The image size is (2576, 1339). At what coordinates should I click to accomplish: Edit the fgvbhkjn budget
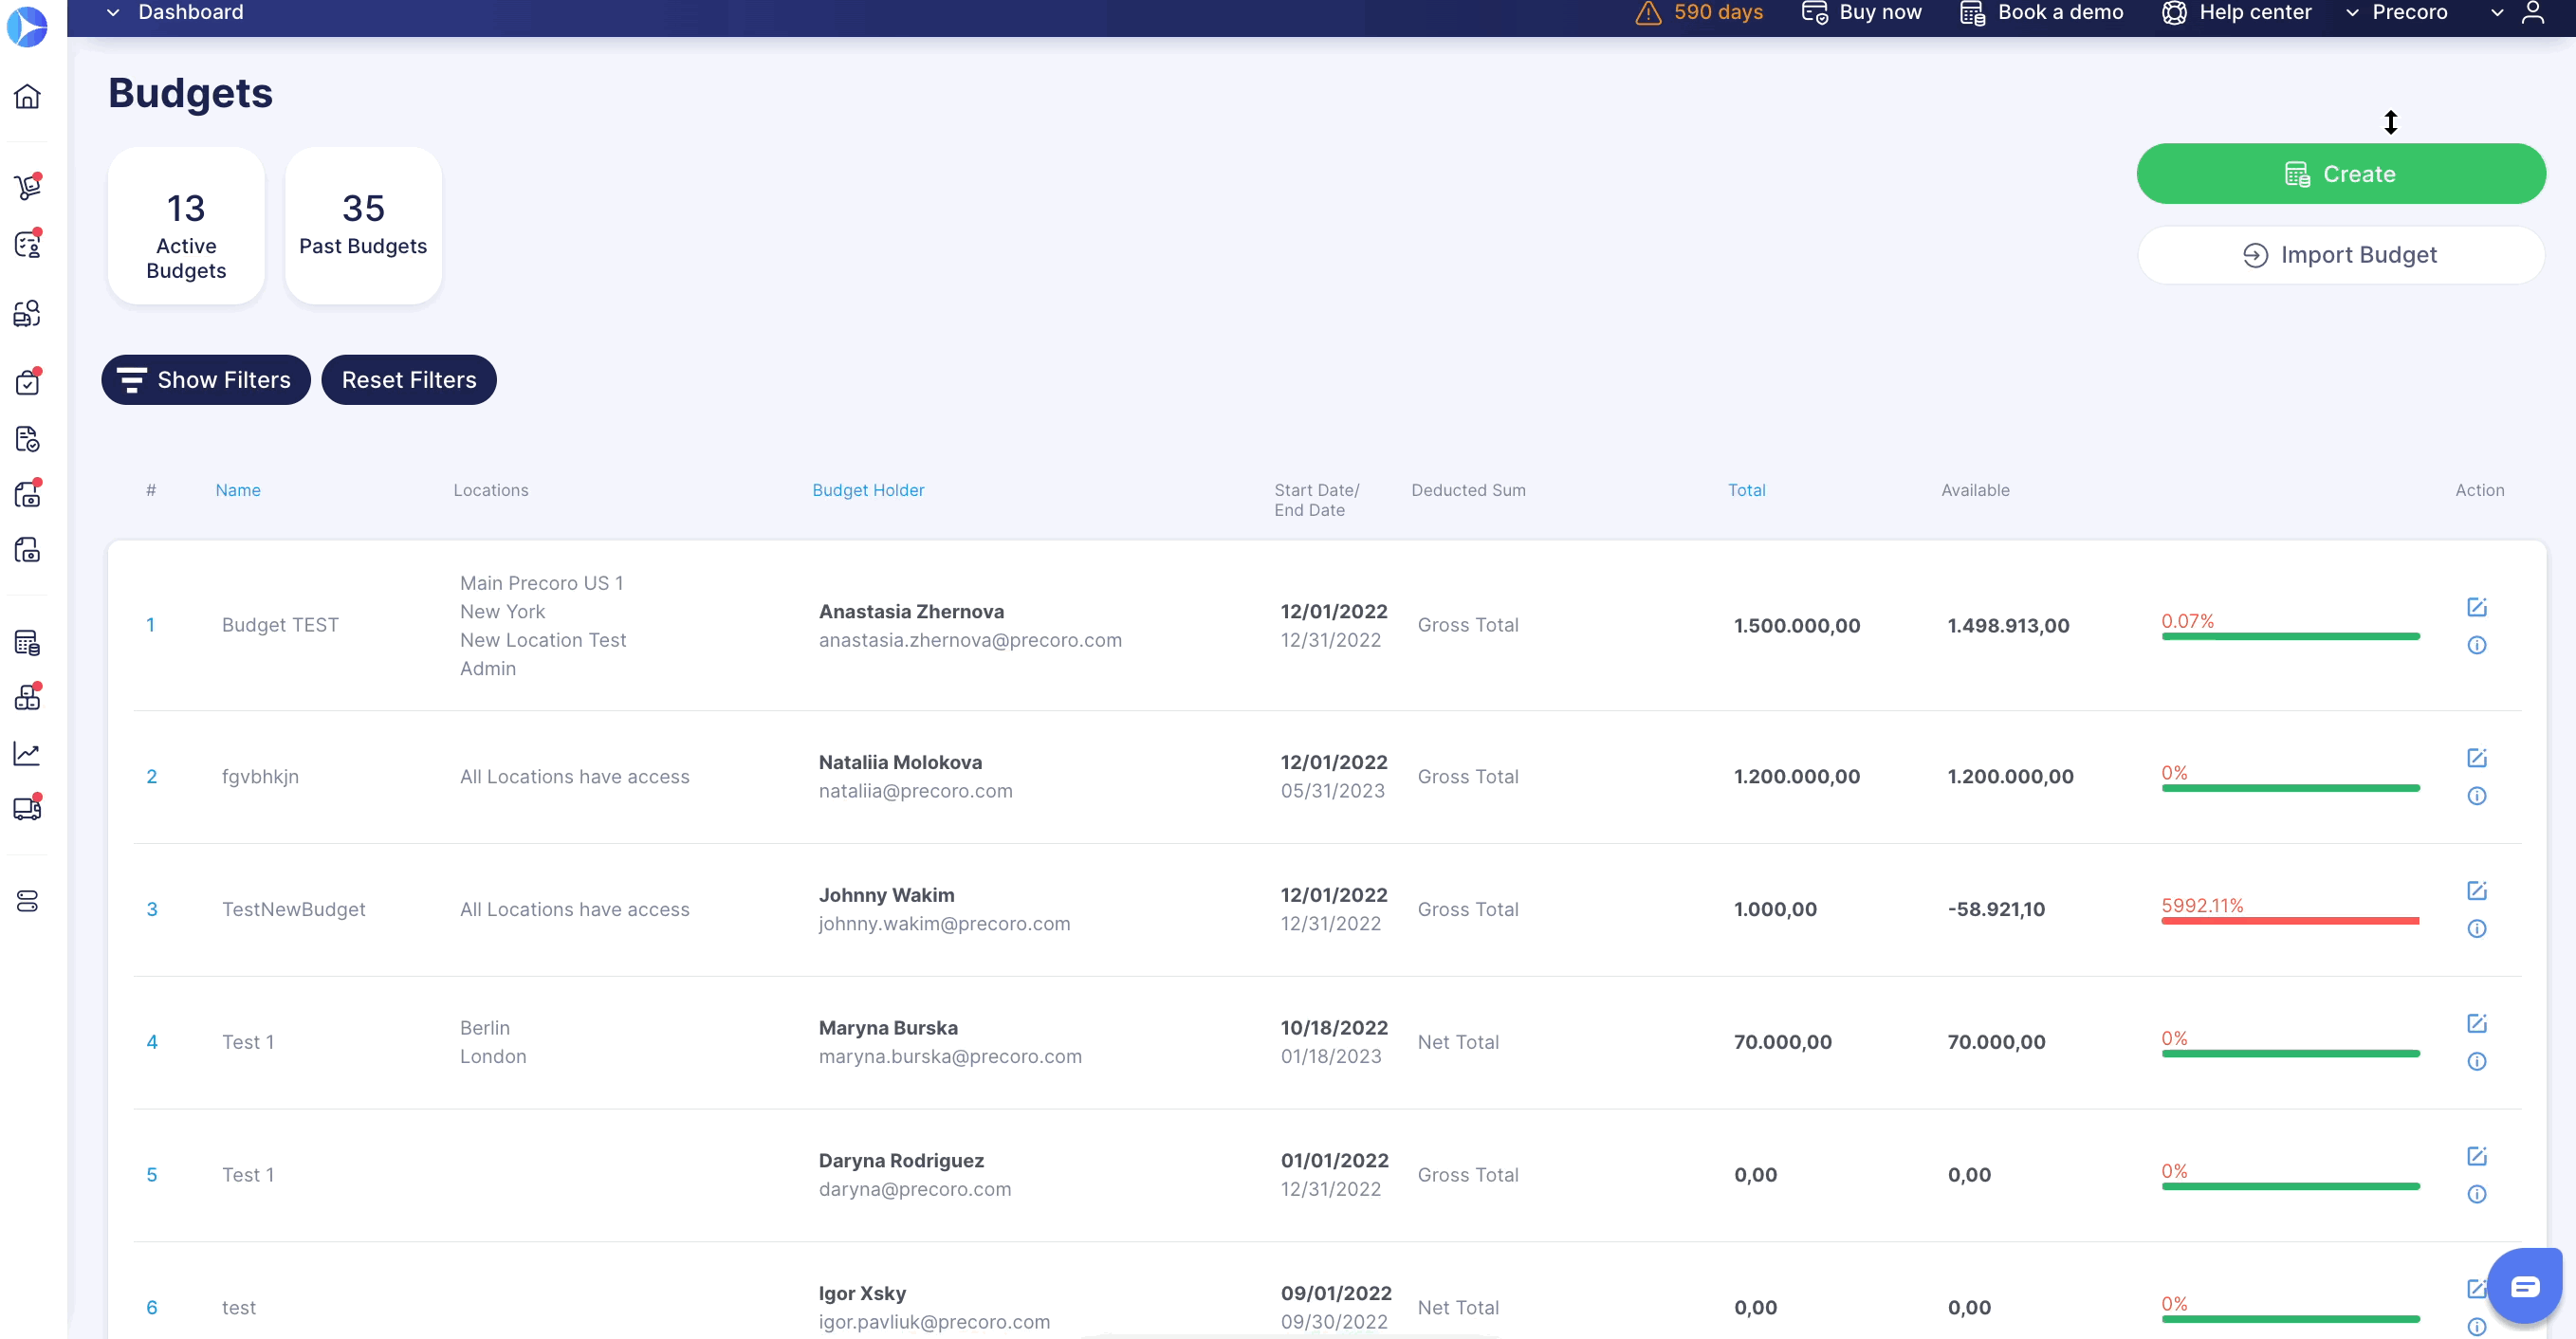(x=2477, y=758)
